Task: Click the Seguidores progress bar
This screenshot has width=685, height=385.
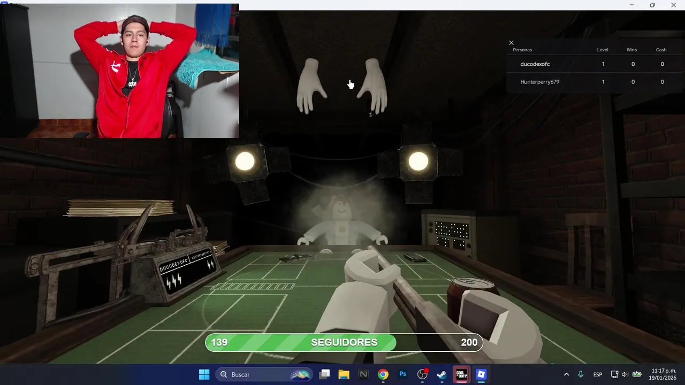Action: pos(344,343)
